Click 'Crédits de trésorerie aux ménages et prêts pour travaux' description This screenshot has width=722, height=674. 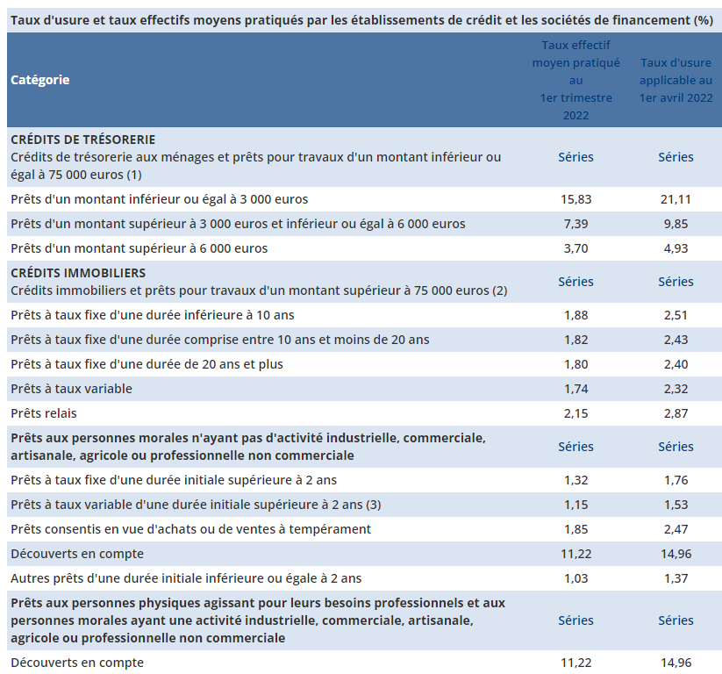(x=255, y=166)
